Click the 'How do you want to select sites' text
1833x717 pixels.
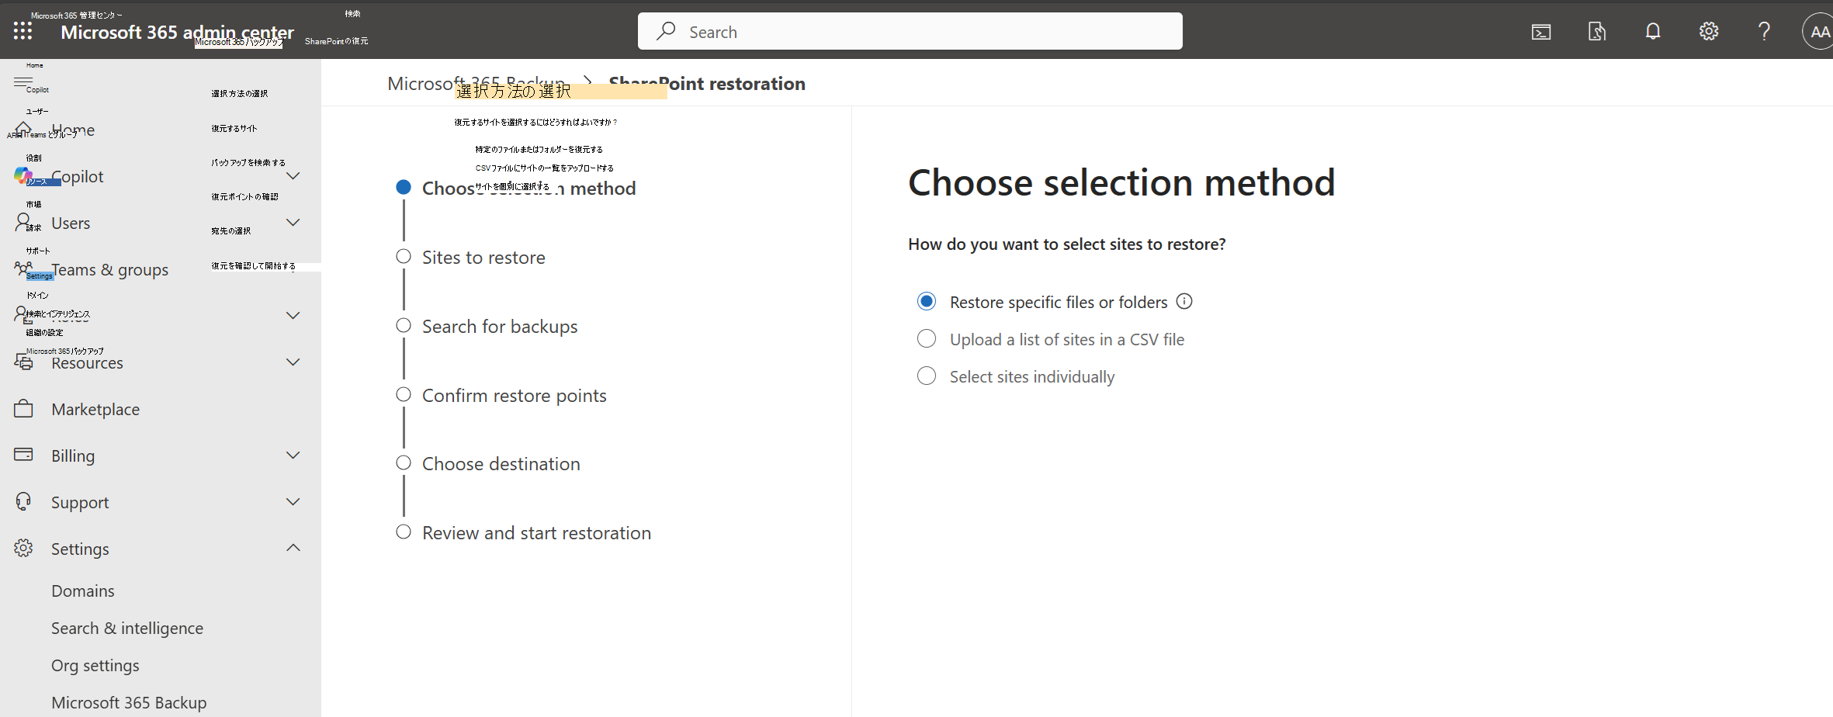tap(1067, 244)
